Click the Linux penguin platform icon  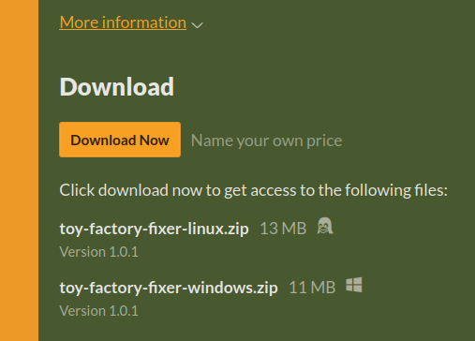325,226
